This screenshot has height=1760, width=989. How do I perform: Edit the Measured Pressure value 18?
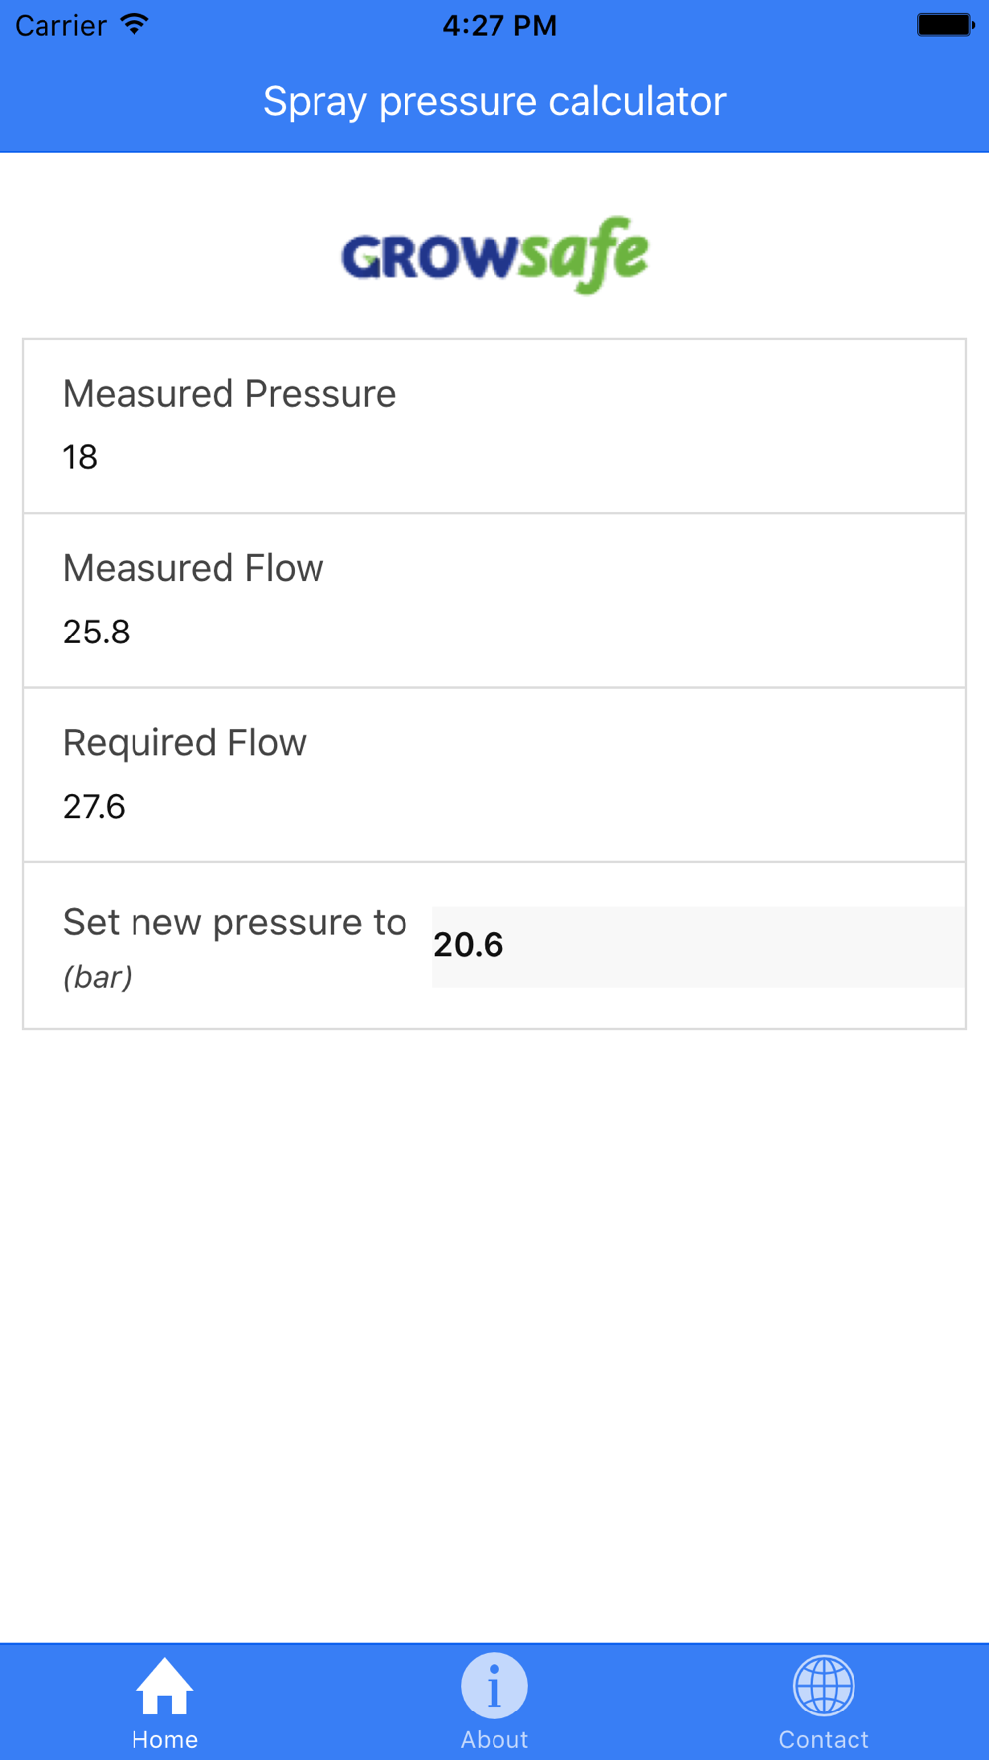click(x=81, y=457)
